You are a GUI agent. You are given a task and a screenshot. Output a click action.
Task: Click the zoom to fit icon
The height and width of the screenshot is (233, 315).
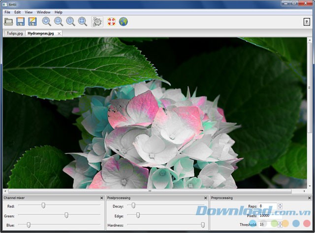click(x=83, y=22)
